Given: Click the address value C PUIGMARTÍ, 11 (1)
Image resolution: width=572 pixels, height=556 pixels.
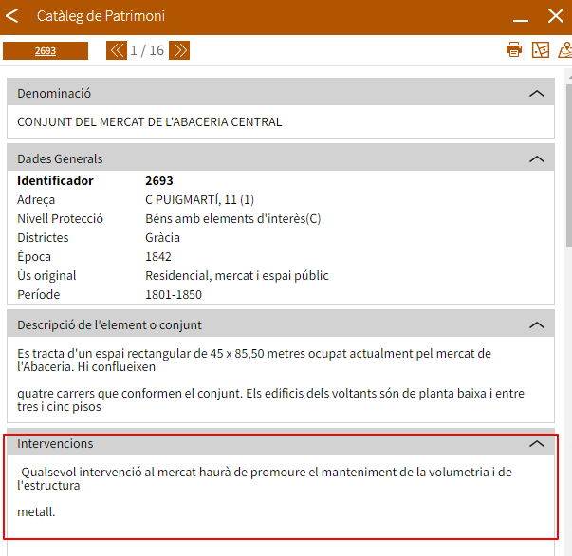Looking at the screenshot, I should 199,200.
